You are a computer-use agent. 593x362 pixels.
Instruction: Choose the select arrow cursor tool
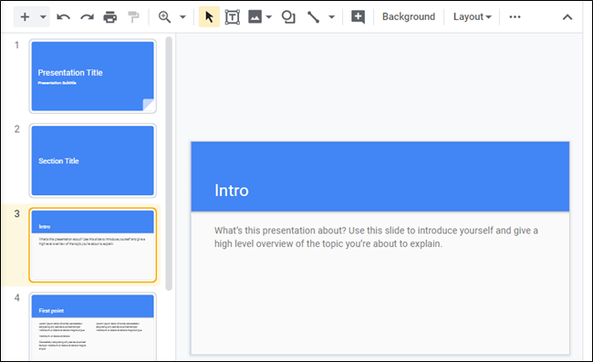(x=209, y=17)
